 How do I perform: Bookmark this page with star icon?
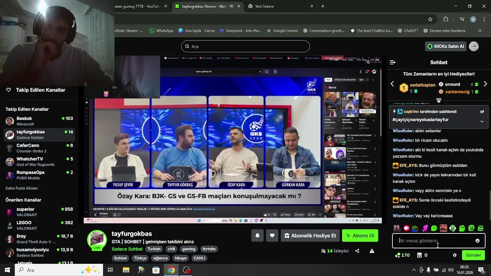tap(430, 19)
